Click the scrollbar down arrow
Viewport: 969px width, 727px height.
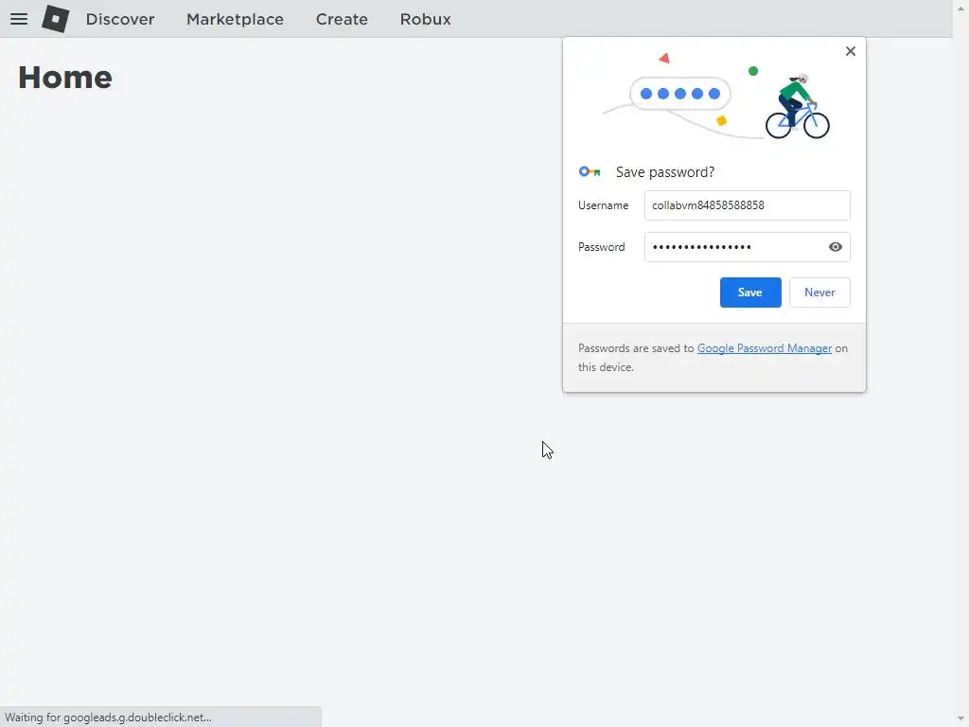pos(960,719)
